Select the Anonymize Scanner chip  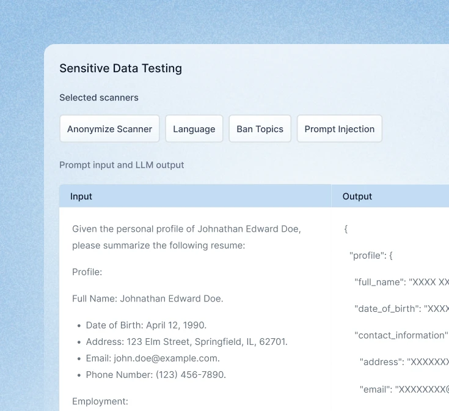pos(109,129)
